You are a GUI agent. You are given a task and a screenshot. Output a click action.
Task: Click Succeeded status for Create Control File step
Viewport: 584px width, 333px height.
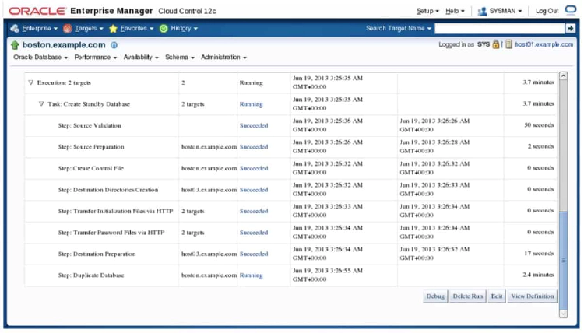click(254, 168)
